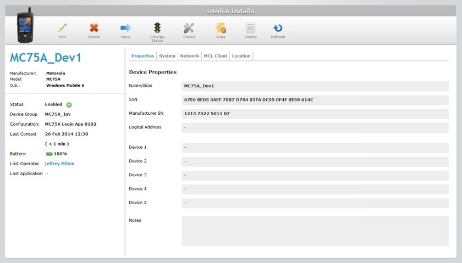Click the Device 5 field

click(x=315, y=203)
